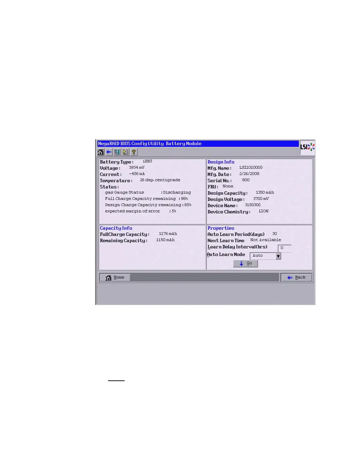Click the Mfg. Name value LSI101000G
This screenshot has width=349, height=449.
tap(251, 168)
